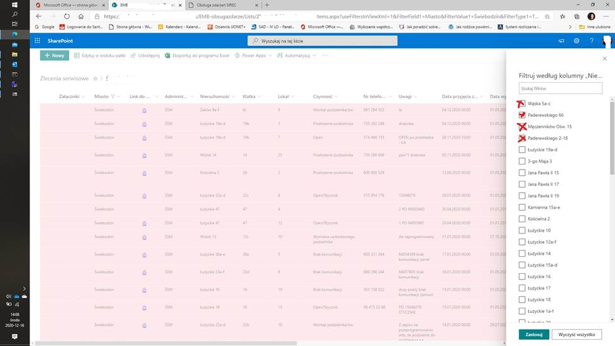
Task: Open the link icon in Zaków 8a-f row
Action: [144, 110]
